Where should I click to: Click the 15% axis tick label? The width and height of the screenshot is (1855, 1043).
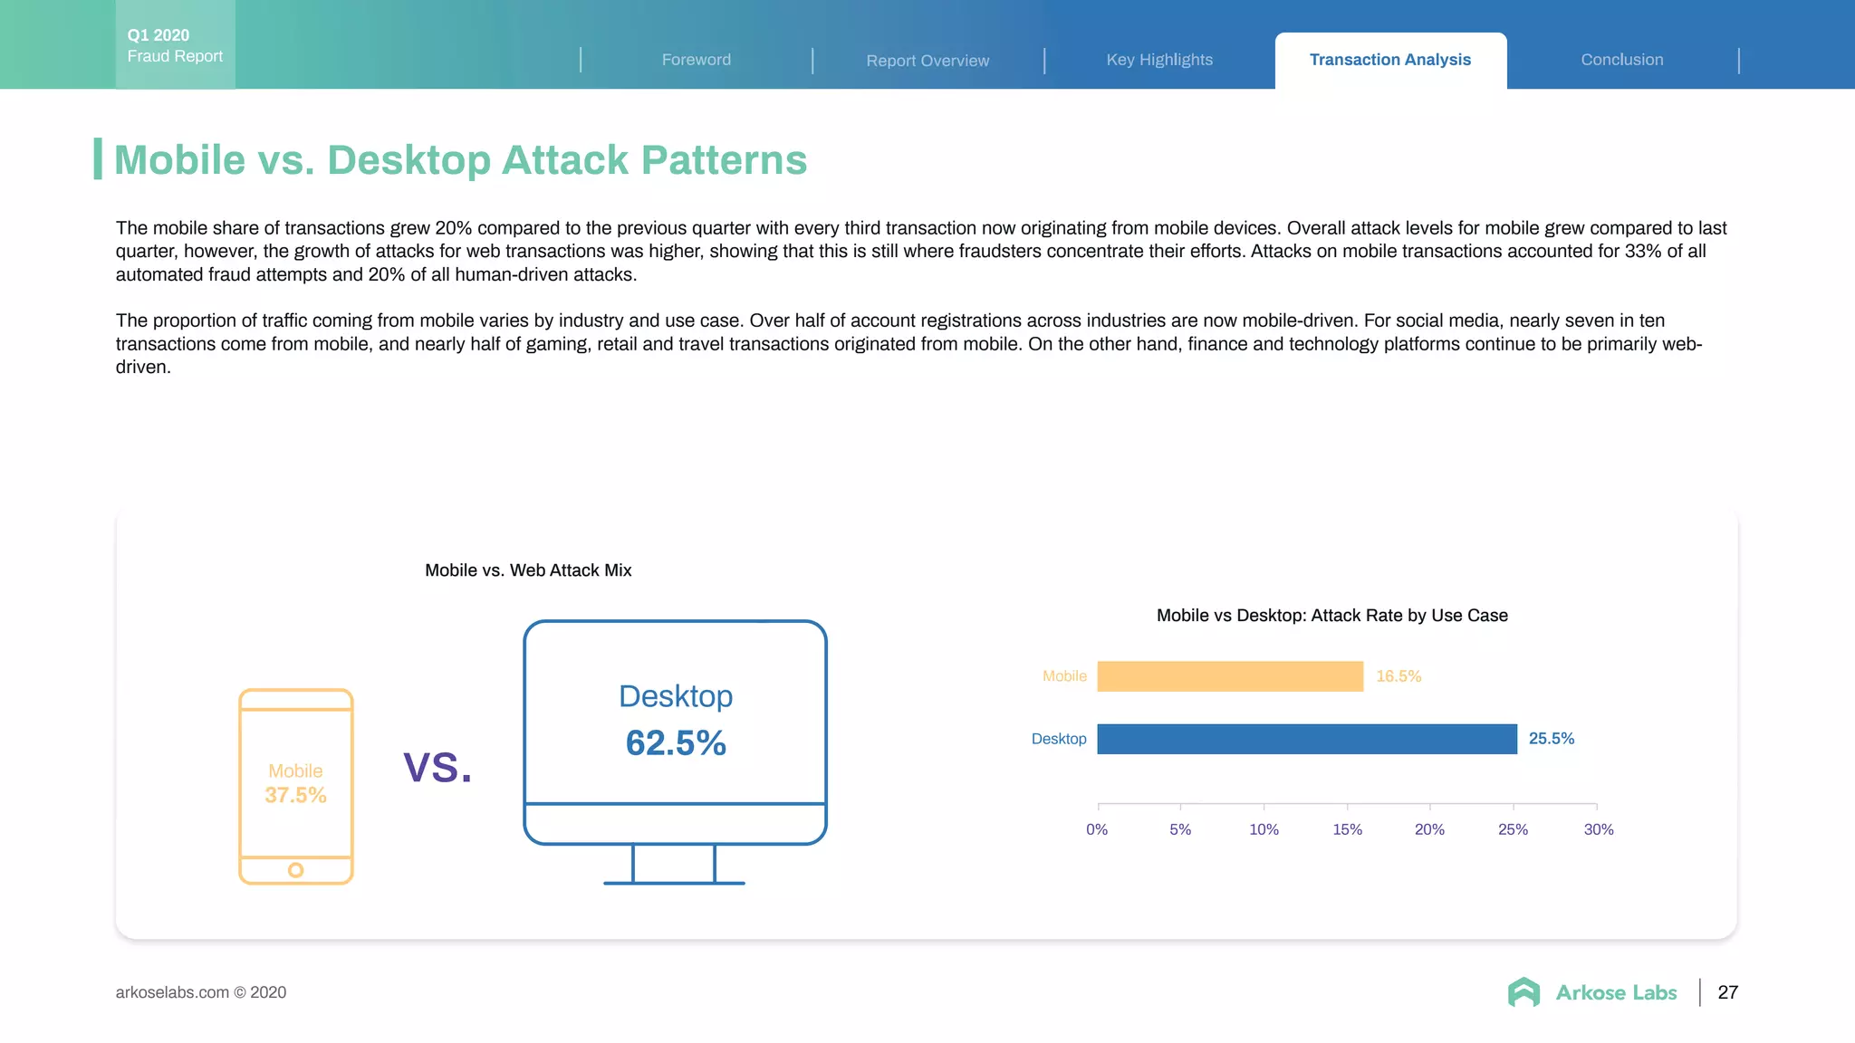coord(1347,829)
